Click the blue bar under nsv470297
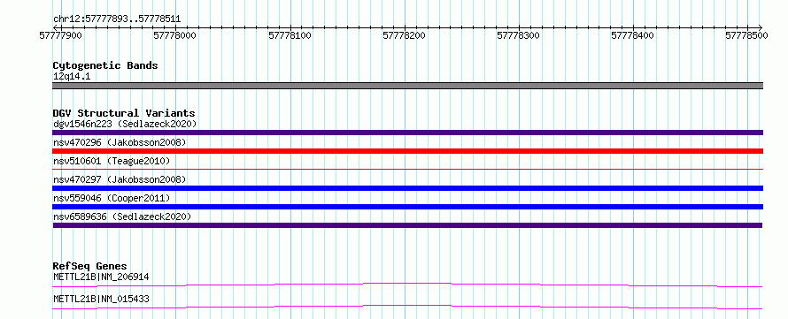This screenshot has height=319, width=788. (407, 188)
